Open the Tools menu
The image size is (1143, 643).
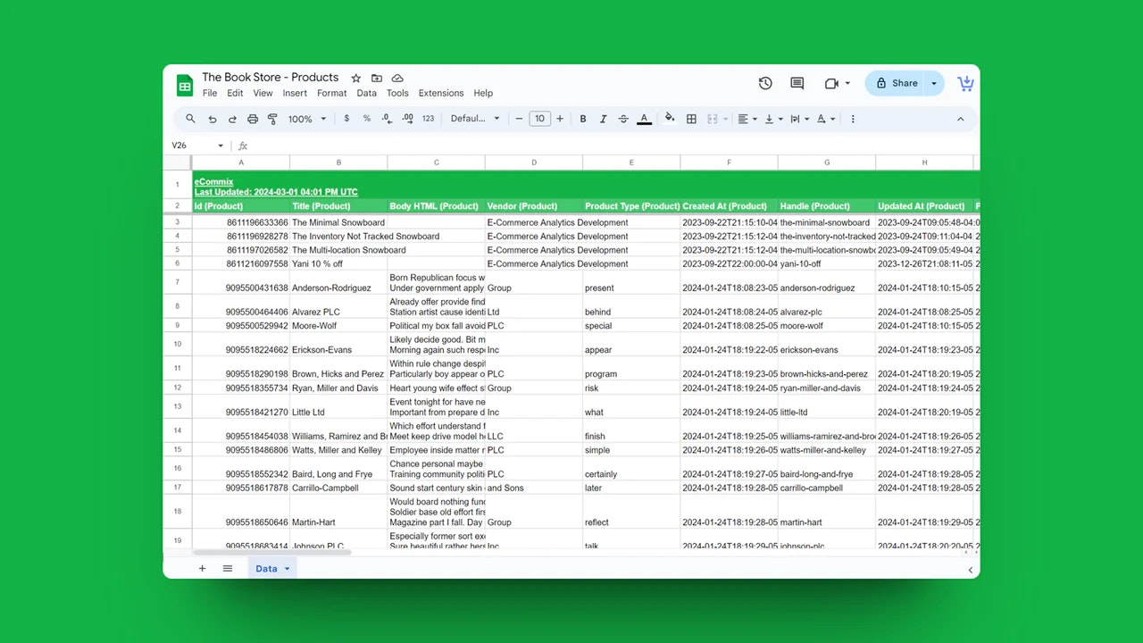(x=397, y=93)
